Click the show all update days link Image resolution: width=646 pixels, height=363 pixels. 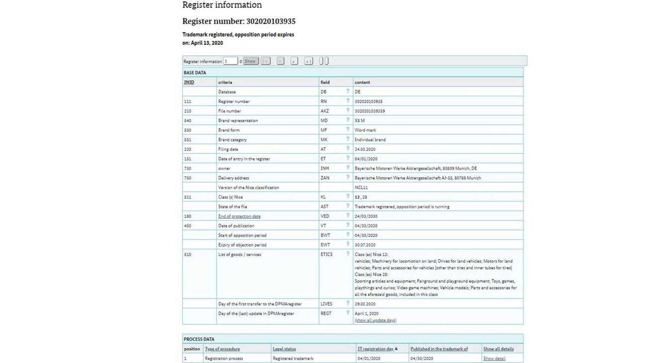coord(375,320)
